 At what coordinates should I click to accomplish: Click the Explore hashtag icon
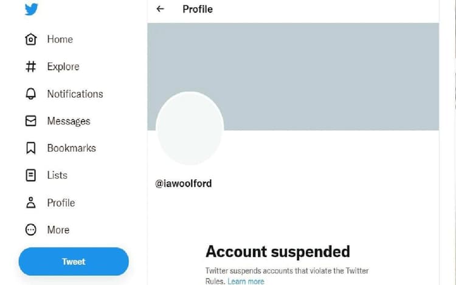(x=31, y=67)
